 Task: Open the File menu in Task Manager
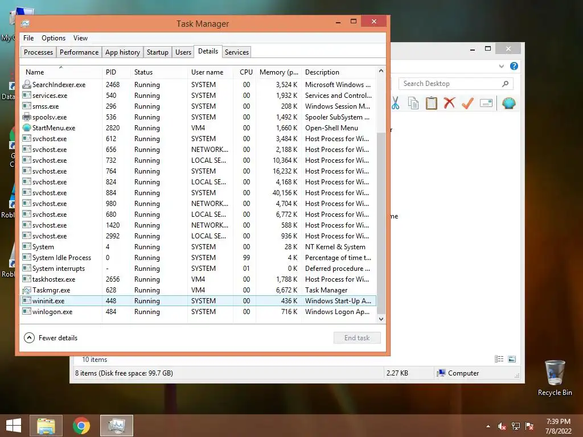28,38
